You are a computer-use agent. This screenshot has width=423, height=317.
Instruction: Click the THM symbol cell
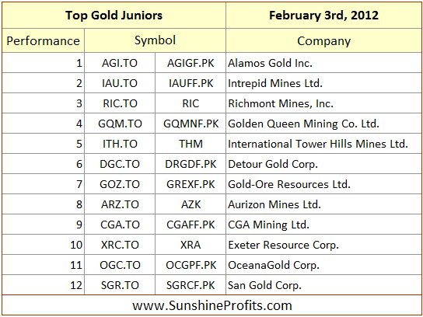[191, 144]
